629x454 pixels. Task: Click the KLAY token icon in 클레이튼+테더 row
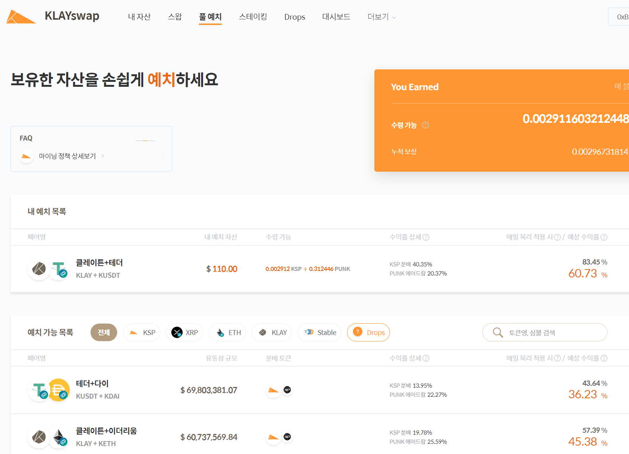point(39,269)
